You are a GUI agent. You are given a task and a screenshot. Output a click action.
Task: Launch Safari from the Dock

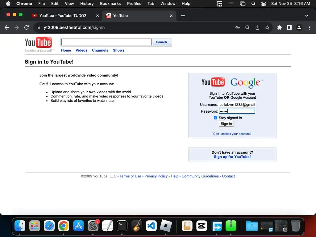pos(49,226)
